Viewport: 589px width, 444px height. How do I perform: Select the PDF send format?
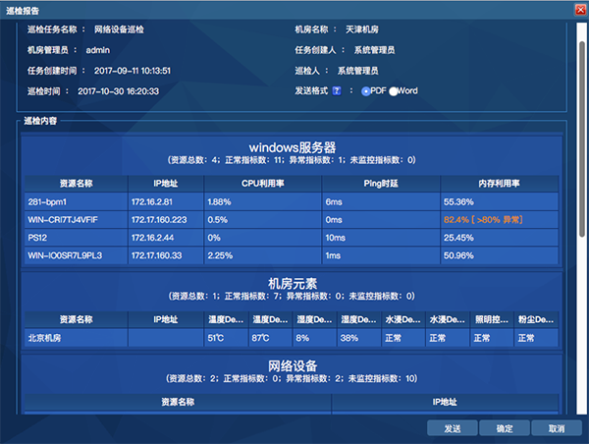[366, 91]
